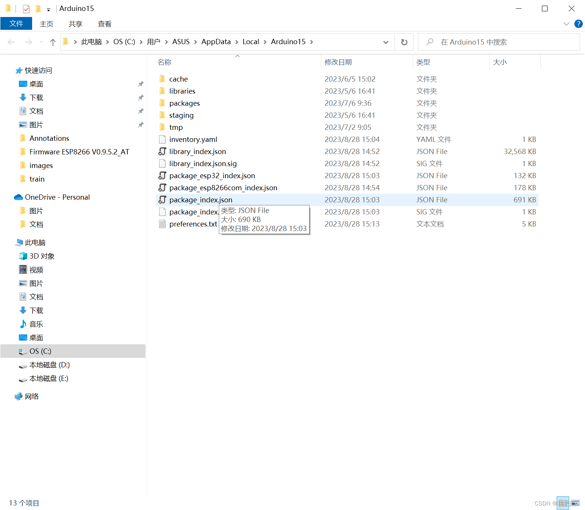The height and width of the screenshot is (510, 585).
Task: Sort files by the 修改日期 column
Action: click(338, 62)
